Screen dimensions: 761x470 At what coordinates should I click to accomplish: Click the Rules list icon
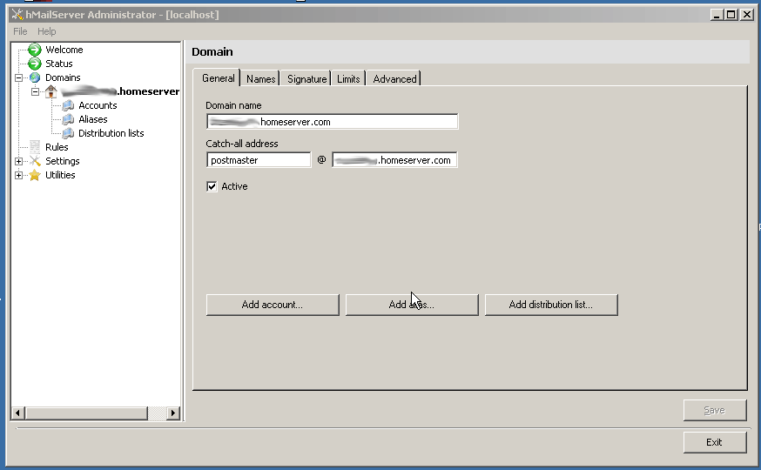click(x=35, y=147)
